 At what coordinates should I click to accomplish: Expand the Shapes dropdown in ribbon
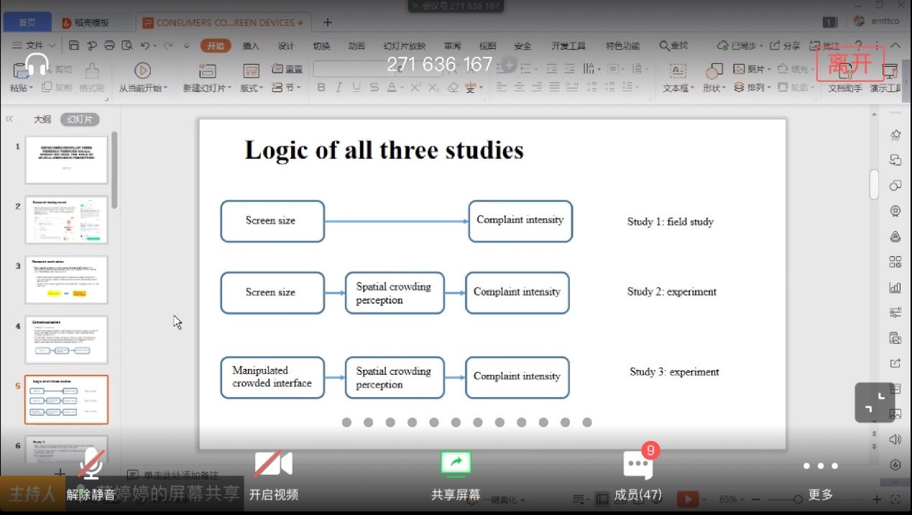click(714, 88)
